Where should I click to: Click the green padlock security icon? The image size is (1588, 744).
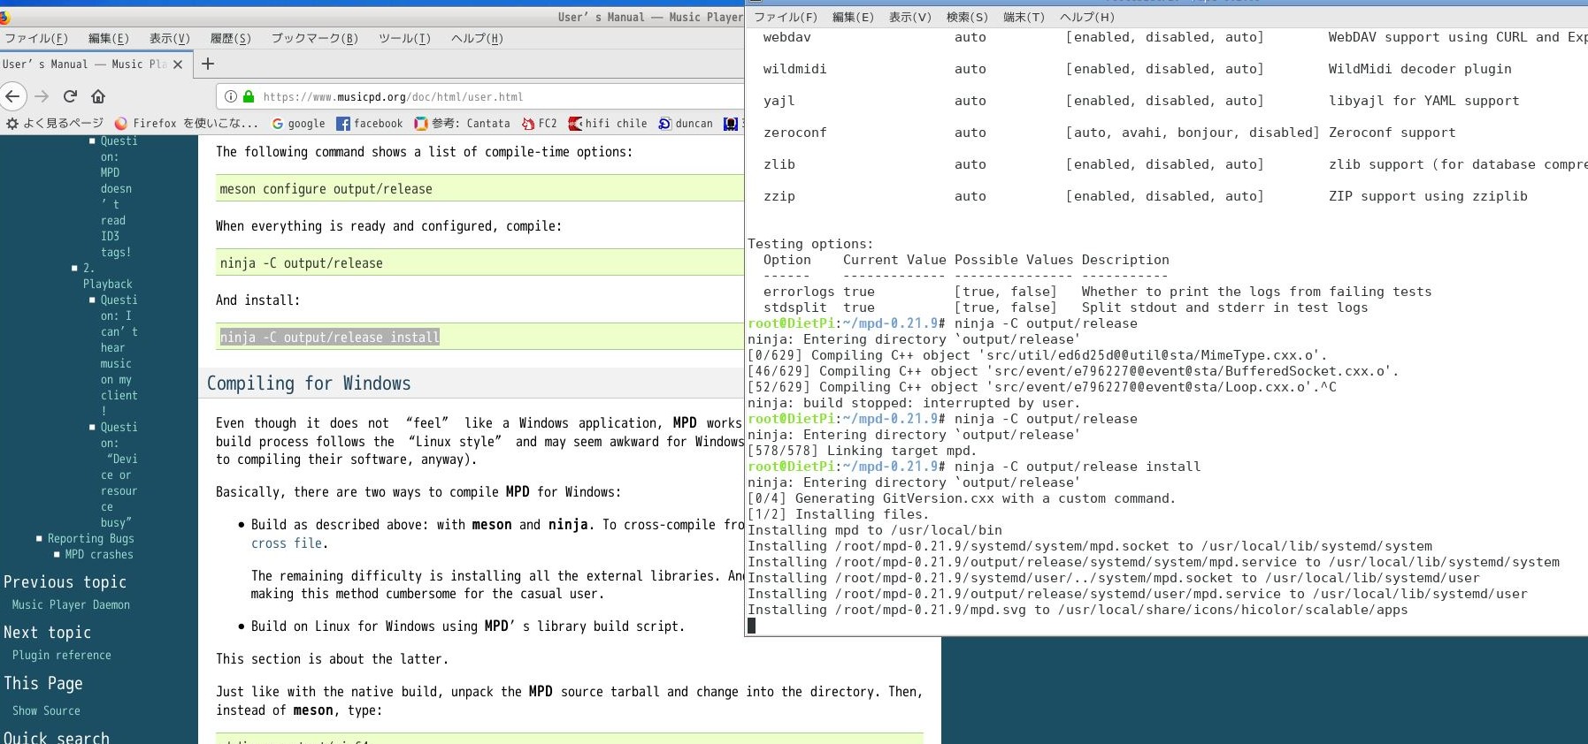pyautogui.click(x=249, y=96)
